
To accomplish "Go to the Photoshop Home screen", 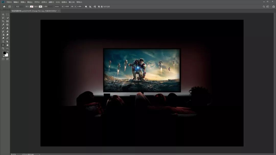I will (4, 6).
